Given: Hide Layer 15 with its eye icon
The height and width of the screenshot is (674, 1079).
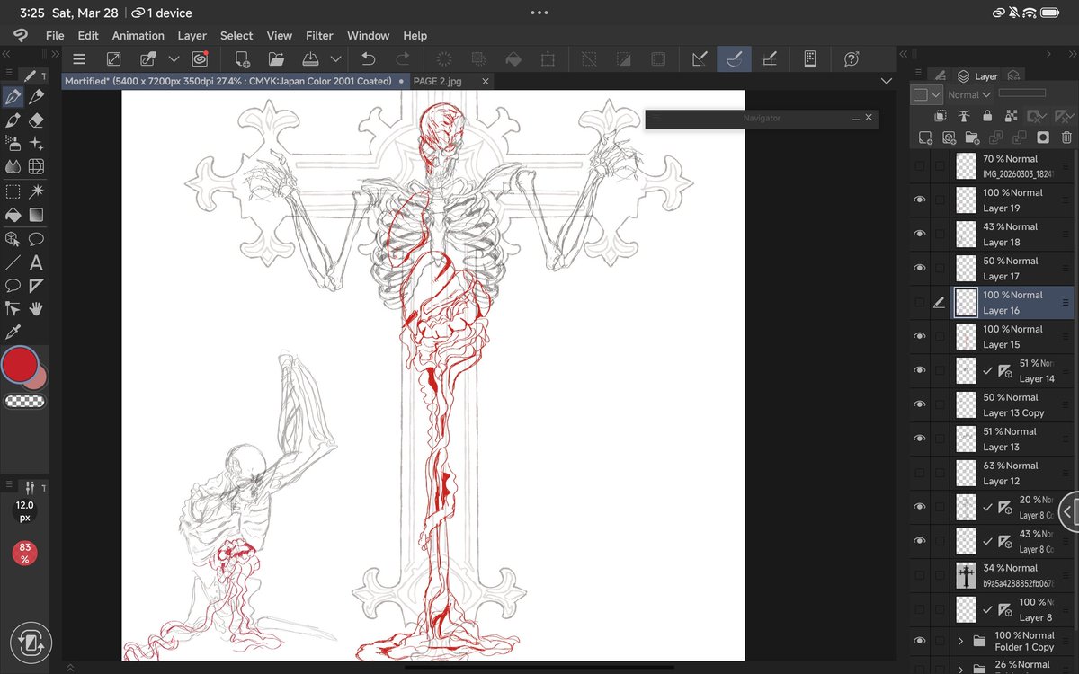Looking at the screenshot, I should (919, 336).
